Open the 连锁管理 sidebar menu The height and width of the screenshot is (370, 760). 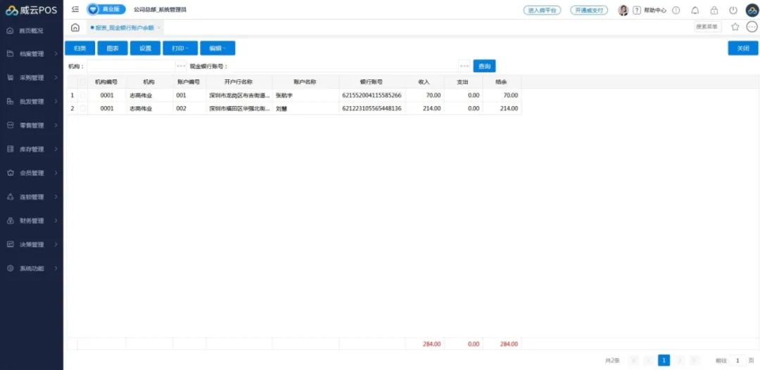click(x=32, y=197)
